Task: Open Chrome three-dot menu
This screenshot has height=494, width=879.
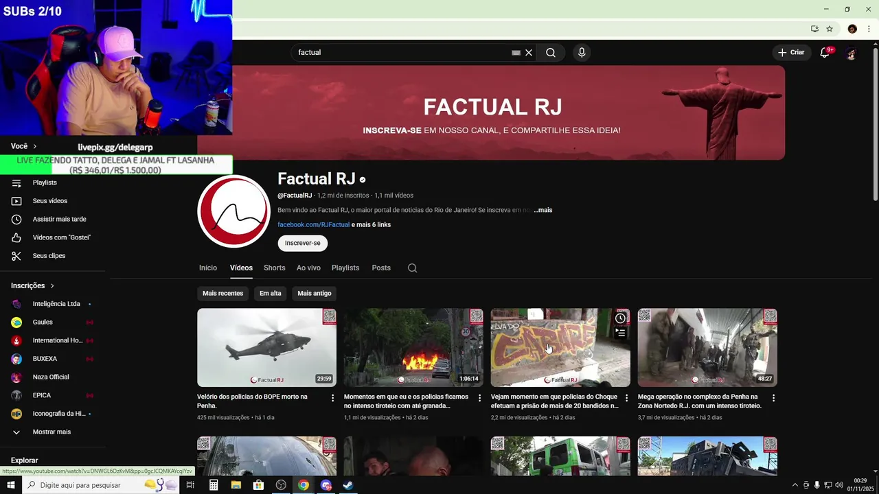Action: point(869,29)
